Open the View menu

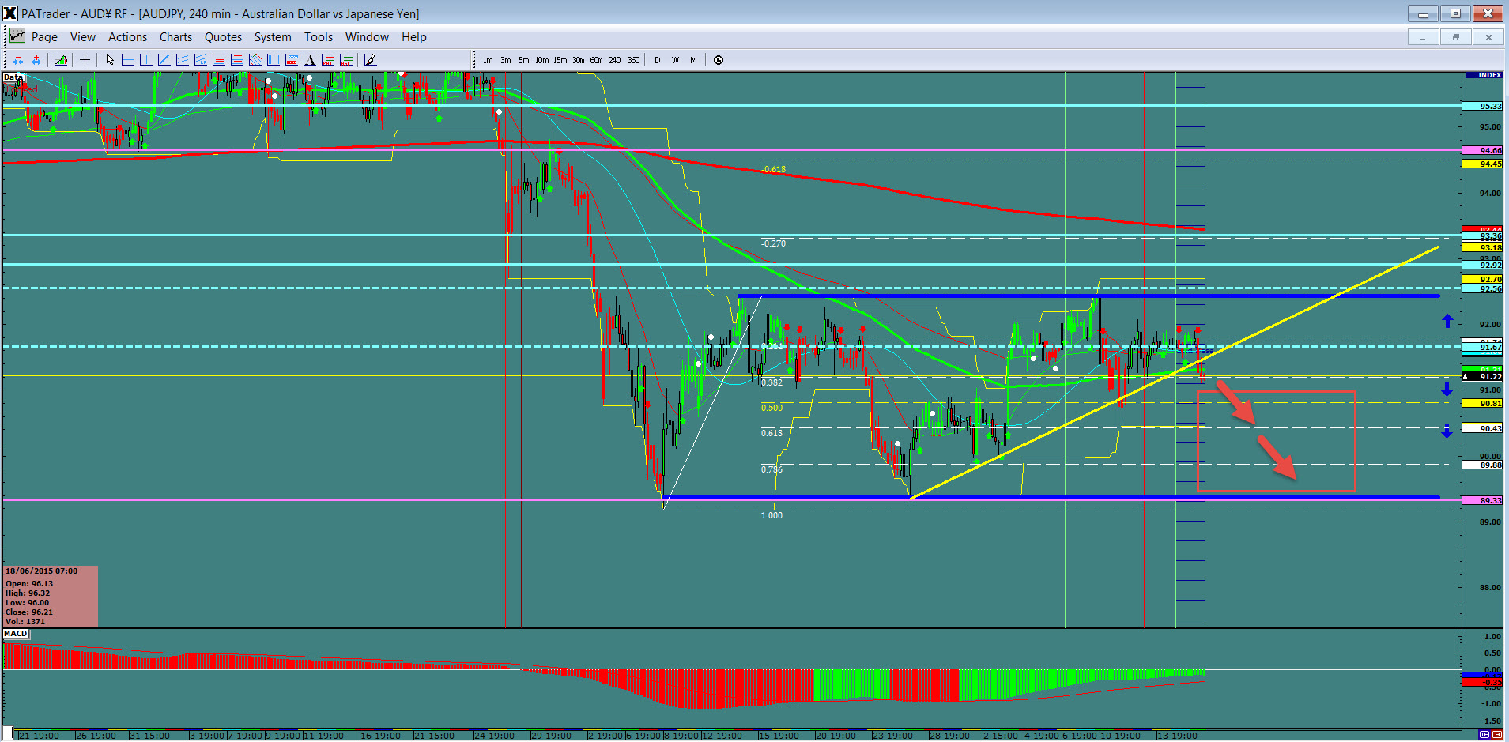83,37
